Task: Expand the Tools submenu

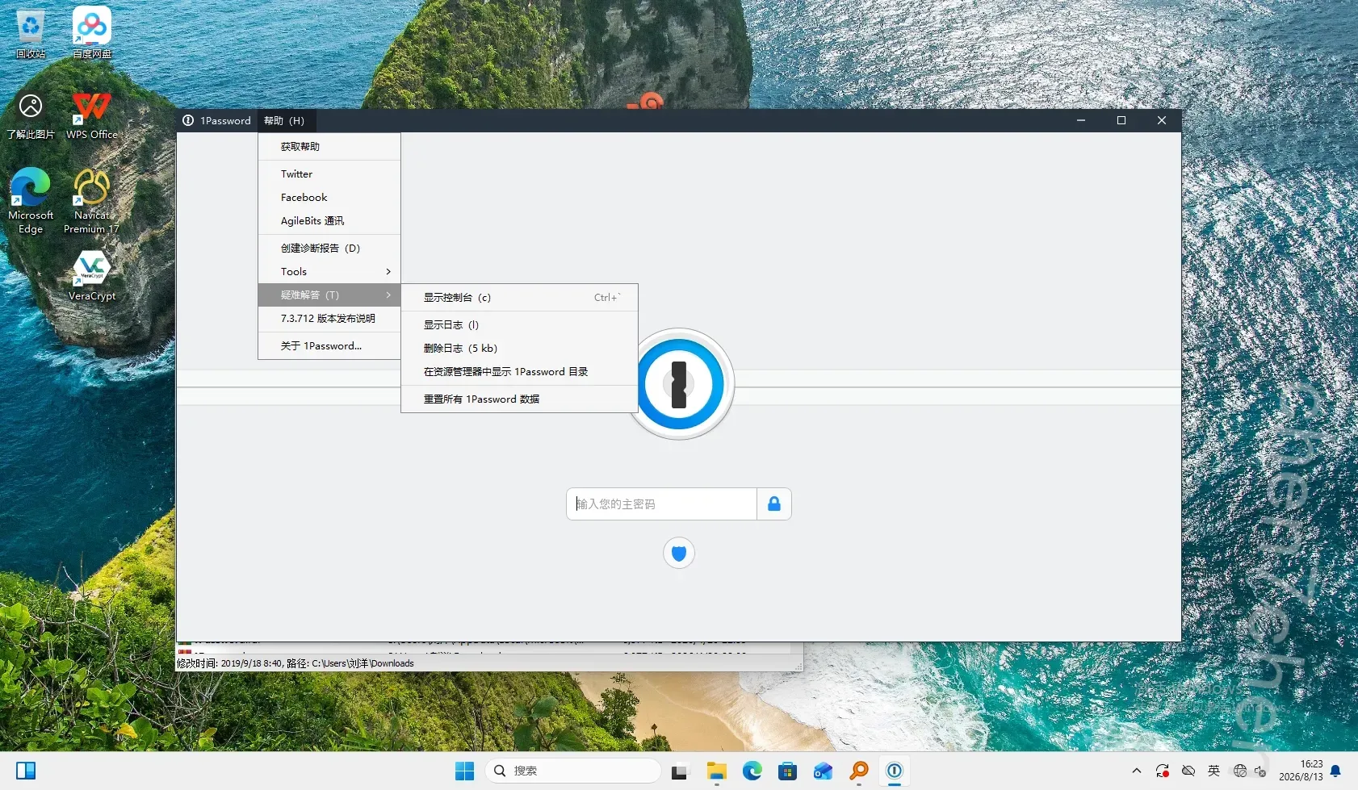Action: [329, 272]
